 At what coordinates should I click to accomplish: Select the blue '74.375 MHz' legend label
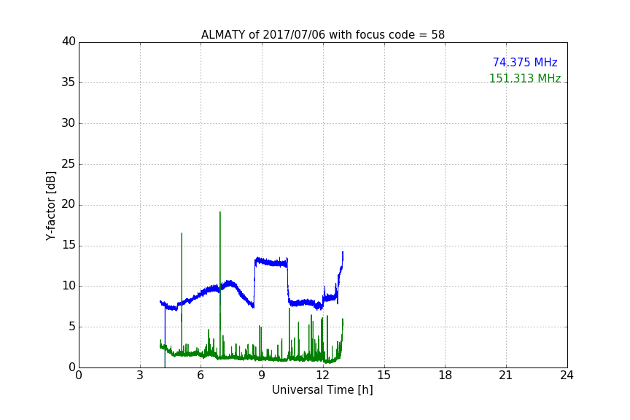[x=525, y=62]
